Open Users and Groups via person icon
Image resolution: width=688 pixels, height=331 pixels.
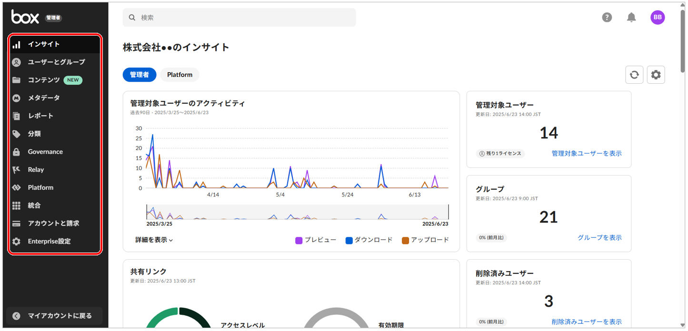point(17,62)
